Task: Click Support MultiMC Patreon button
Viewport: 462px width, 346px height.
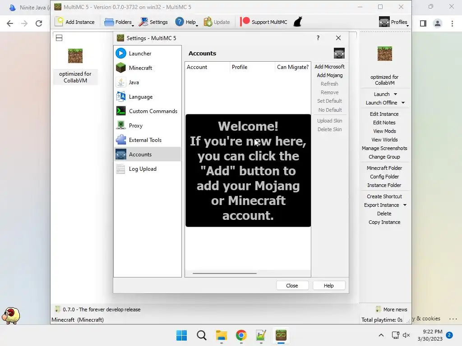Action: point(263,22)
